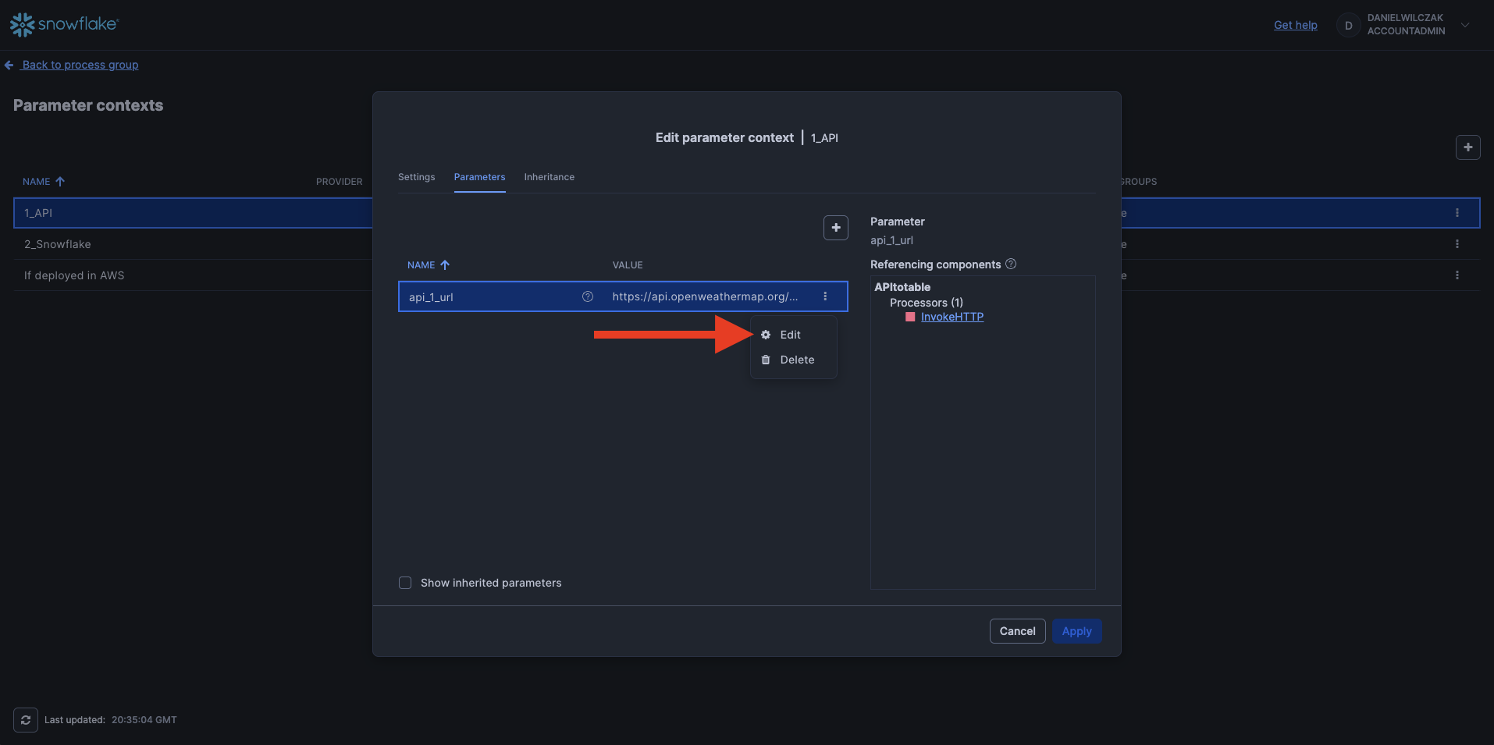Choose Edit from the context menu

[x=790, y=335]
